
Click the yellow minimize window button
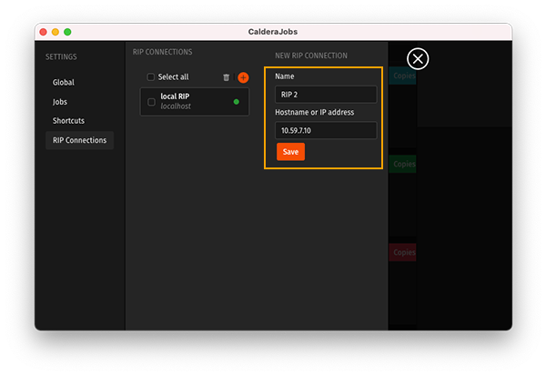tap(55, 32)
